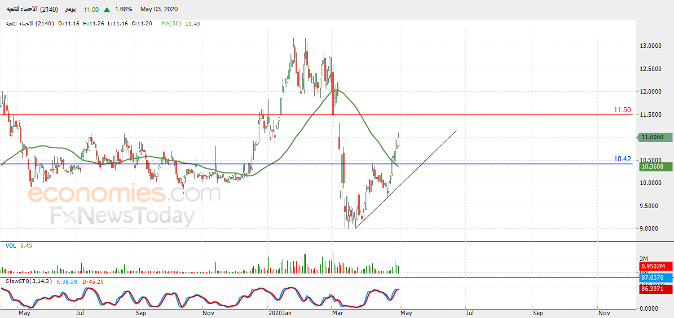Click the 12.5000 price axis label
The width and height of the screenshot is (674, 318).
pos(649,69)
